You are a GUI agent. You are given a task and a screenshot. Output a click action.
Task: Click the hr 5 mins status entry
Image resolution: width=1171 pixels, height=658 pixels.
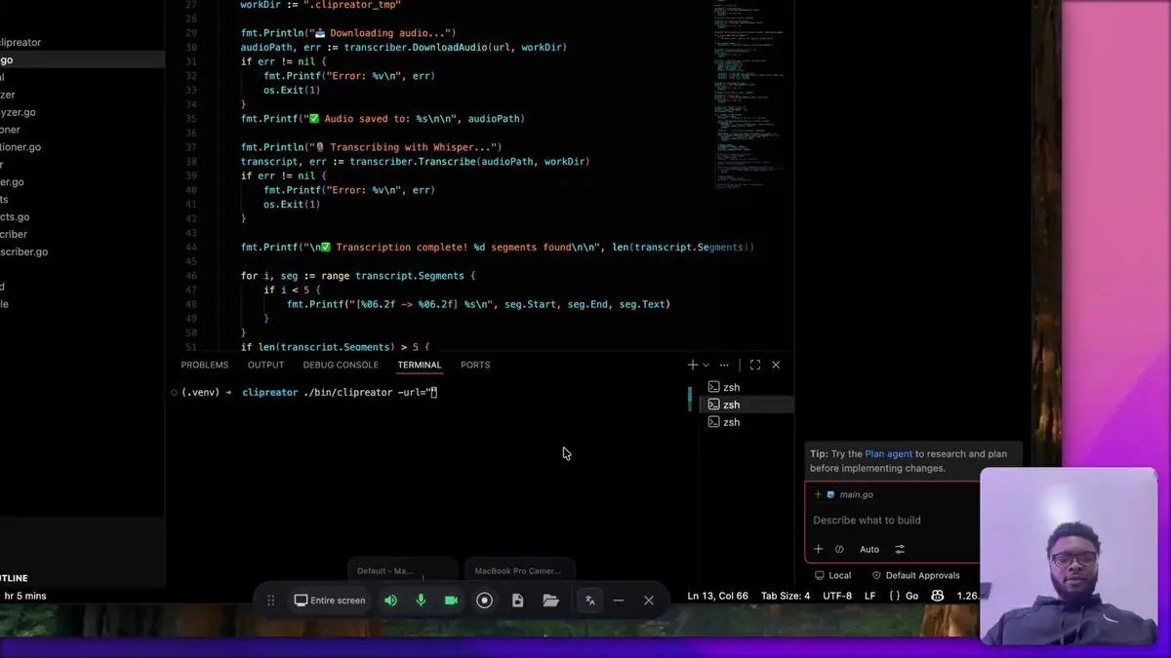25,596
